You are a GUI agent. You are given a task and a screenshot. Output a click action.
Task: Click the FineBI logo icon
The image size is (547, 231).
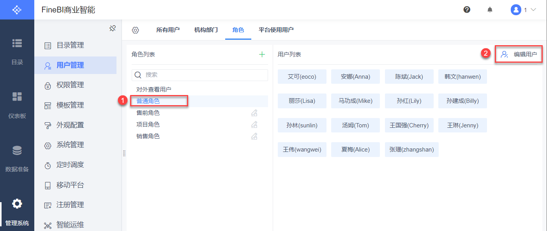tap(17, 10)
